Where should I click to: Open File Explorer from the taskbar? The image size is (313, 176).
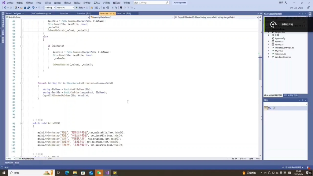[x=75, y=173]
